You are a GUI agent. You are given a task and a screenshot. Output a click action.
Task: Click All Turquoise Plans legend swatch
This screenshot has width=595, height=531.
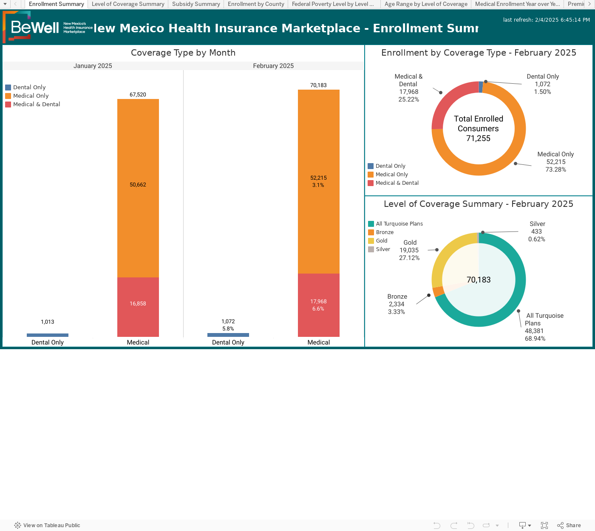coord(371,224)
